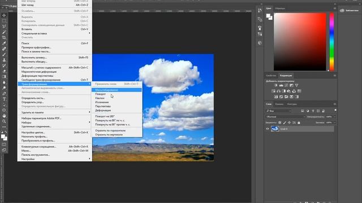Viewport: 362px width, 203px height.
Task: Select the Слой 0 layer thumbnail
Action: [275, 129]
